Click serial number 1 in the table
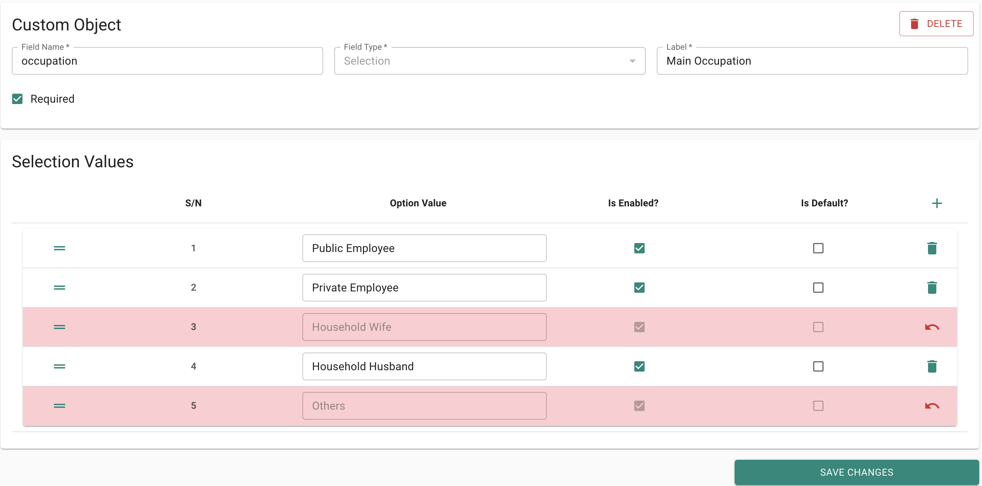The width and height of the screenshot is (982, 486). click(x=193, y=248)
